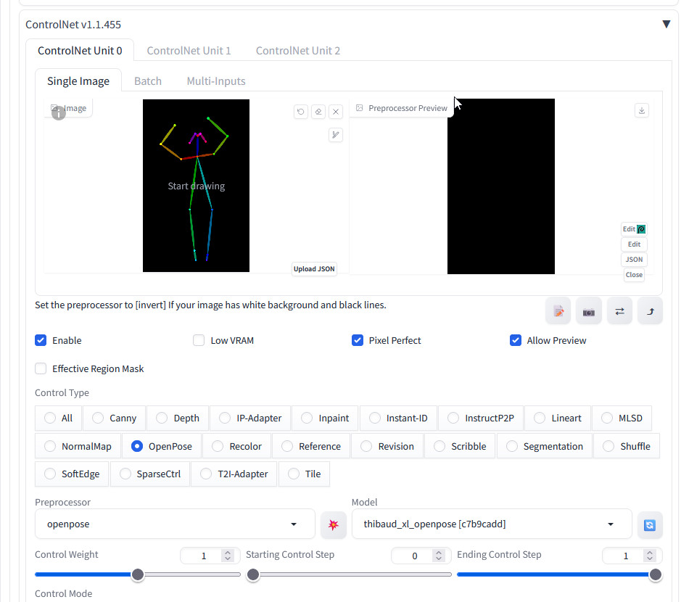Switch to the Batch tab
Viewport: 681px width, 602px height.
click(148, 81)
